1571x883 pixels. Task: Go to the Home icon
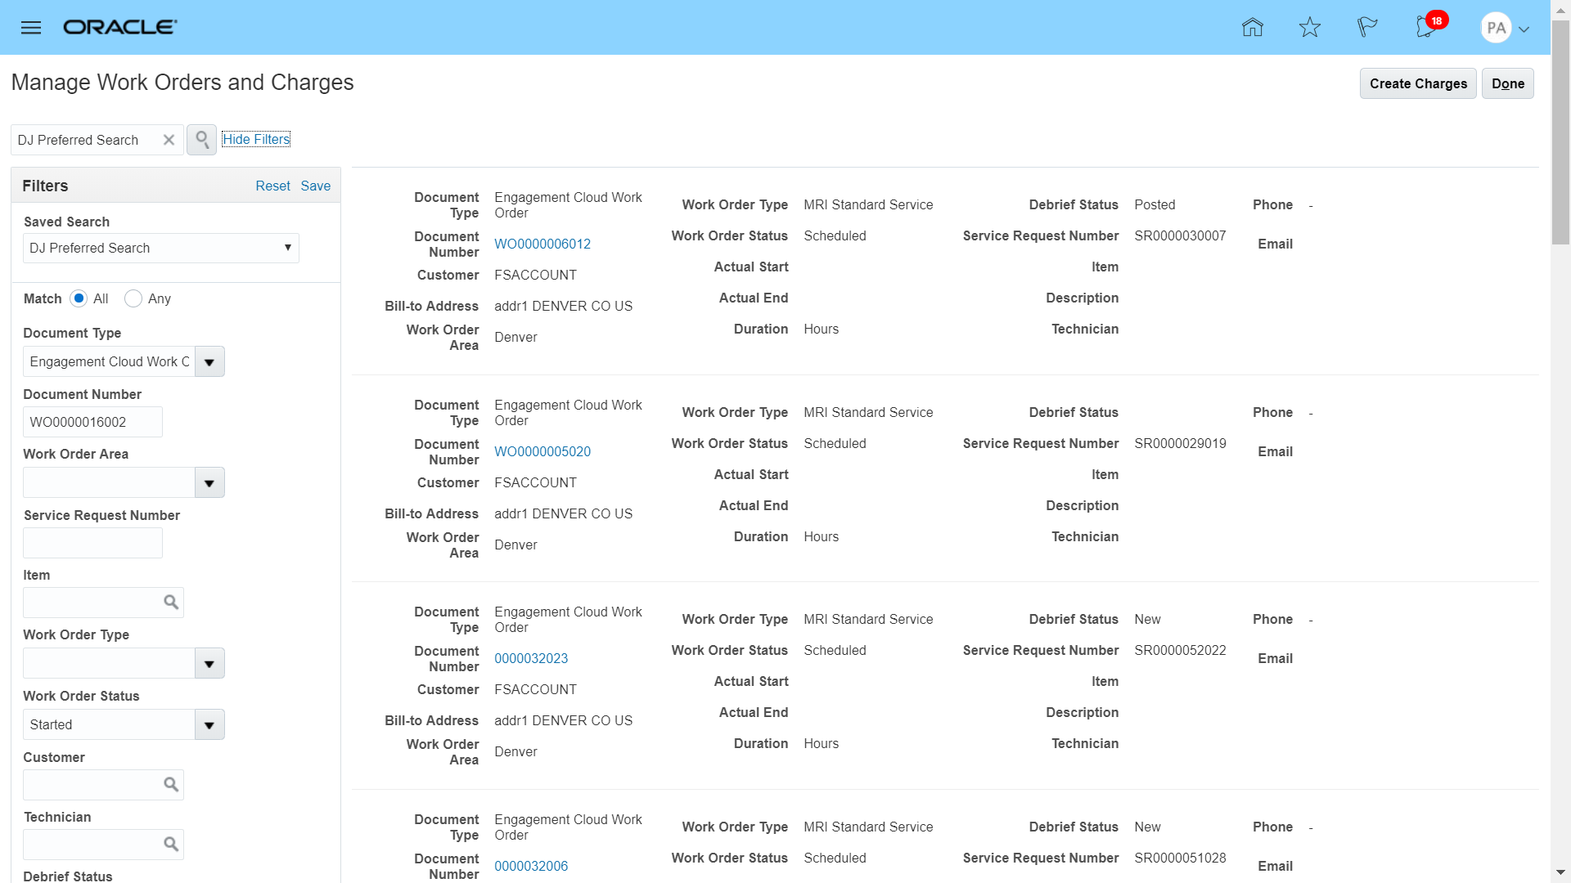click(1252, 28)
